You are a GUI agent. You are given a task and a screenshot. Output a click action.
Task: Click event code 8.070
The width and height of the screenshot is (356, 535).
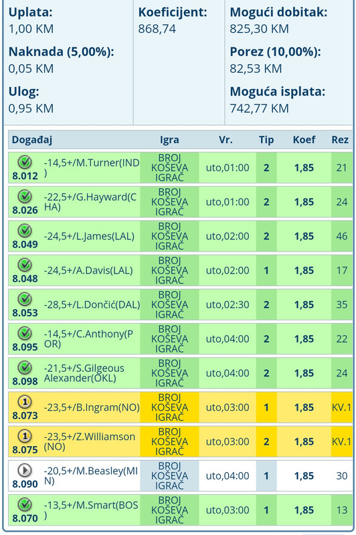coord(25,518)
